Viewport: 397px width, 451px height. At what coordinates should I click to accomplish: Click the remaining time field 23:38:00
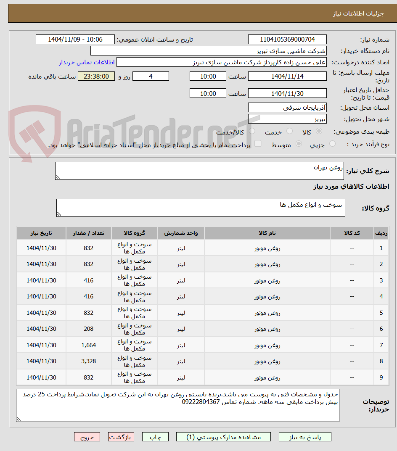[x=96, y=76]
